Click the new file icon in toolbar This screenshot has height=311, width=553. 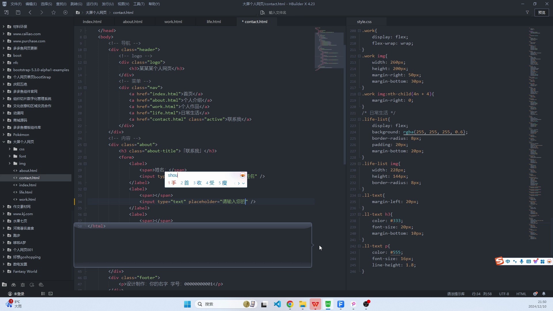tap(6, 12)
